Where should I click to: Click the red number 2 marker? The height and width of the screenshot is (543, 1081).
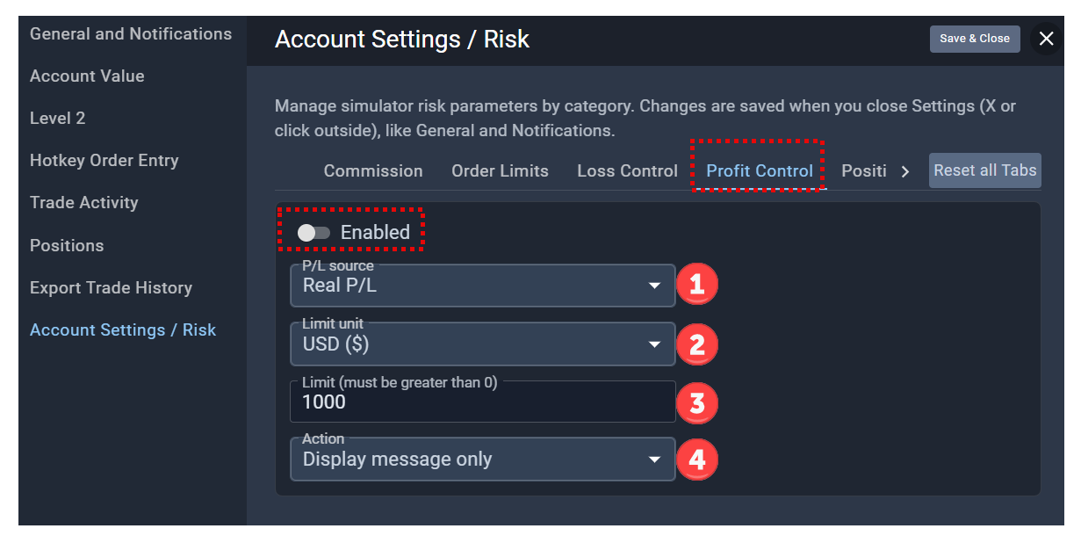tap(697, 344)
